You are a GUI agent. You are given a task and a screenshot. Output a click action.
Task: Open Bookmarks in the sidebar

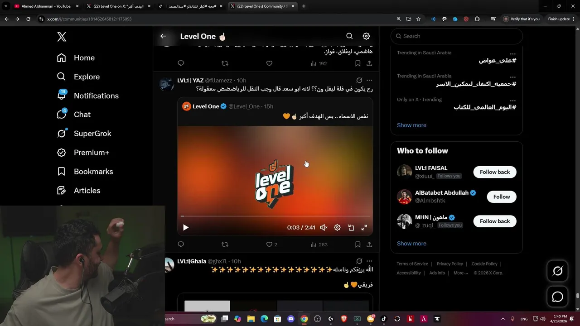85,172
